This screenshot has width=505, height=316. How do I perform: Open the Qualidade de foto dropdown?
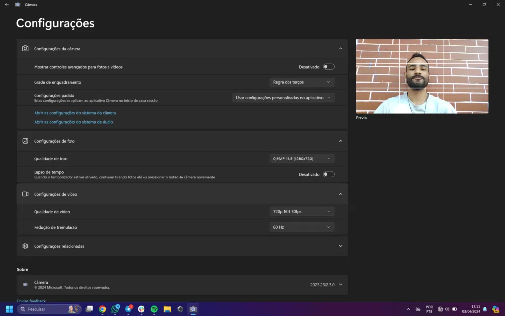pos(302,158)
